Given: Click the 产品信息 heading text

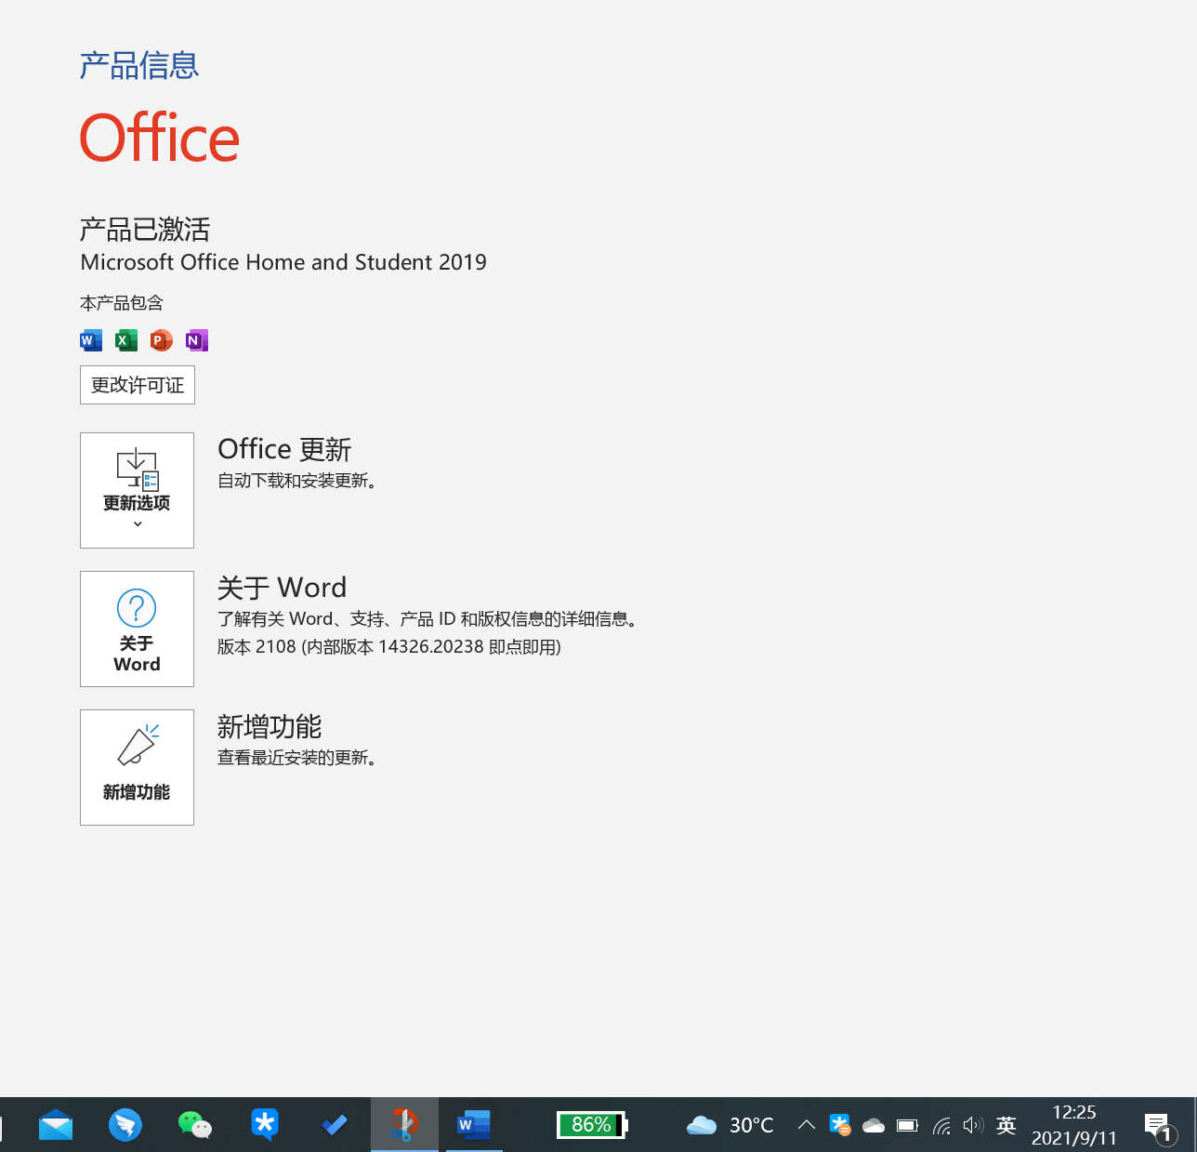Looking at the screenshot, I should pos(139,65).
